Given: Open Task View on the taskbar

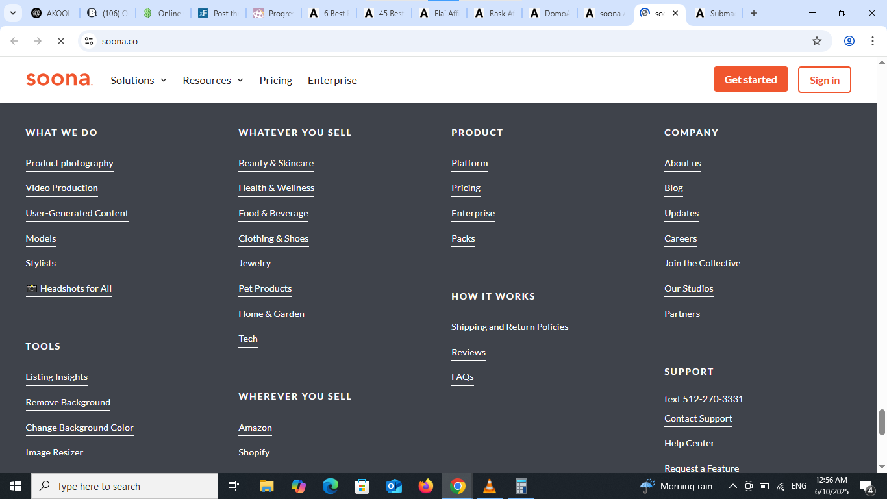Looking at the screenshot, I should (x=234, y=486).
